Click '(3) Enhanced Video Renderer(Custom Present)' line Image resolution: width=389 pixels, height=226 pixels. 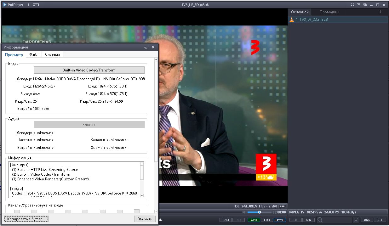click(50, 179)
